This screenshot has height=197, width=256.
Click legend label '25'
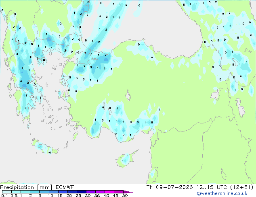click(78, 195)
